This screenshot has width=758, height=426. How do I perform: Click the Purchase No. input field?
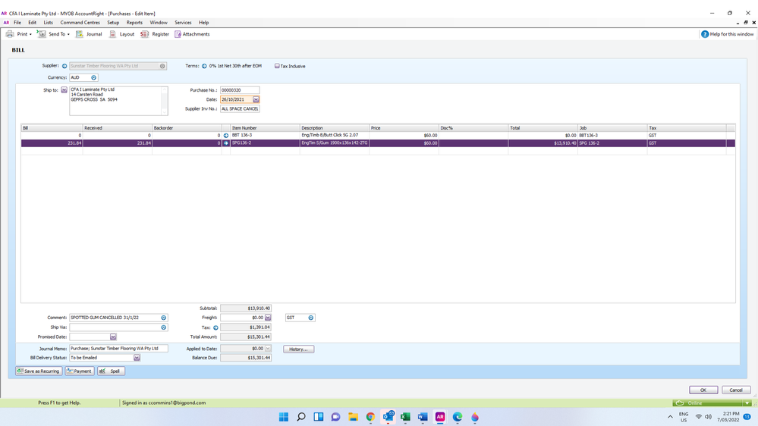pyautogui.click(x=239, y=90)
